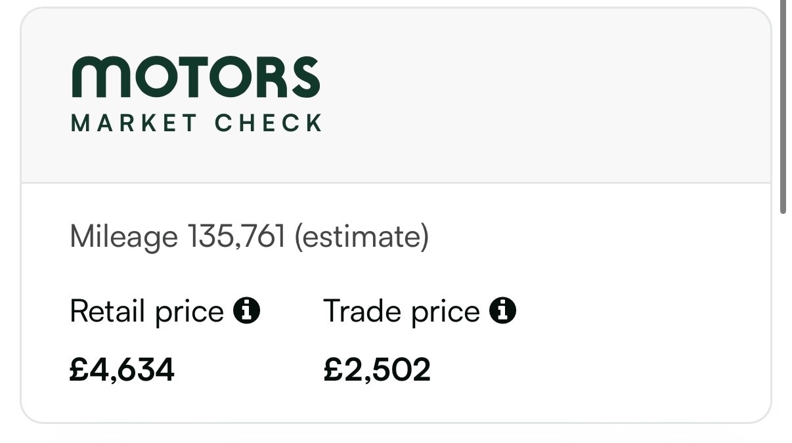Click the Retail price label

146,311
